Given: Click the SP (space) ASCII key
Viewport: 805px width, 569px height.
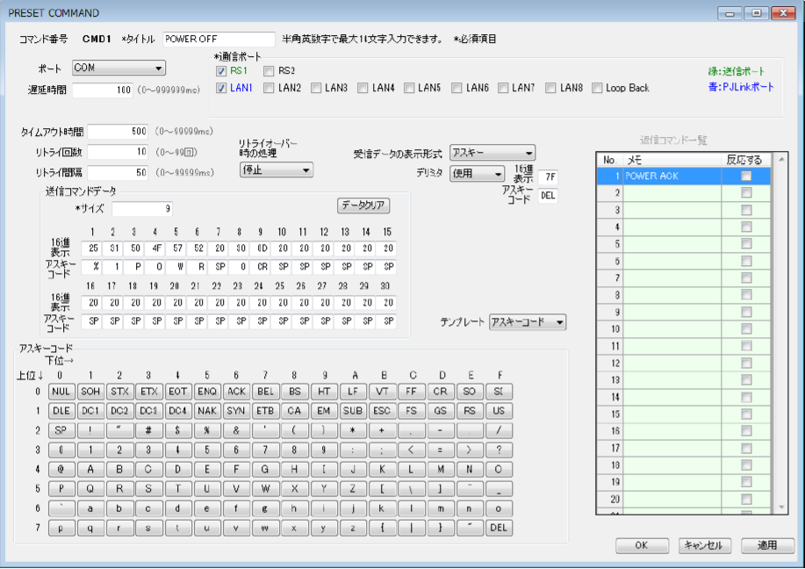Looking at the screenshot, I should tap(61, 431).
